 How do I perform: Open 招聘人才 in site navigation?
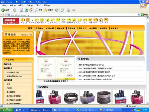[82, 28]
